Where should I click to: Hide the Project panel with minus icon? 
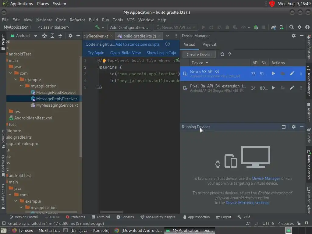(78, 36)
